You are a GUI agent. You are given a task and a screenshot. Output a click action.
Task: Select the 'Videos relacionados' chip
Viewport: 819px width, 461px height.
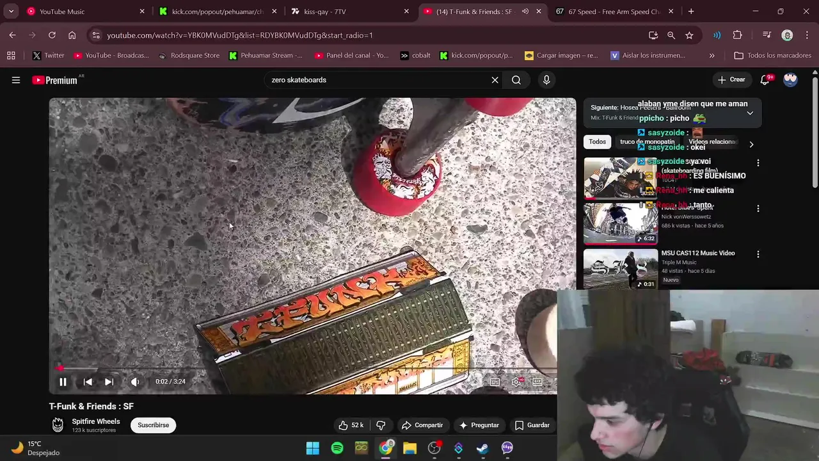[713, 142]
